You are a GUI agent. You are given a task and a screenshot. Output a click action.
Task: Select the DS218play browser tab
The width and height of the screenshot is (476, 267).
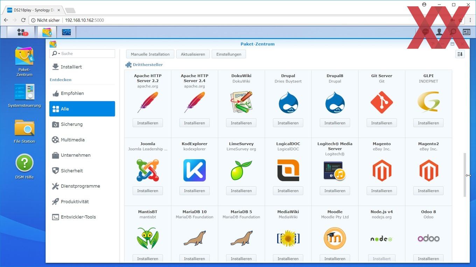(x=33, y=10)
